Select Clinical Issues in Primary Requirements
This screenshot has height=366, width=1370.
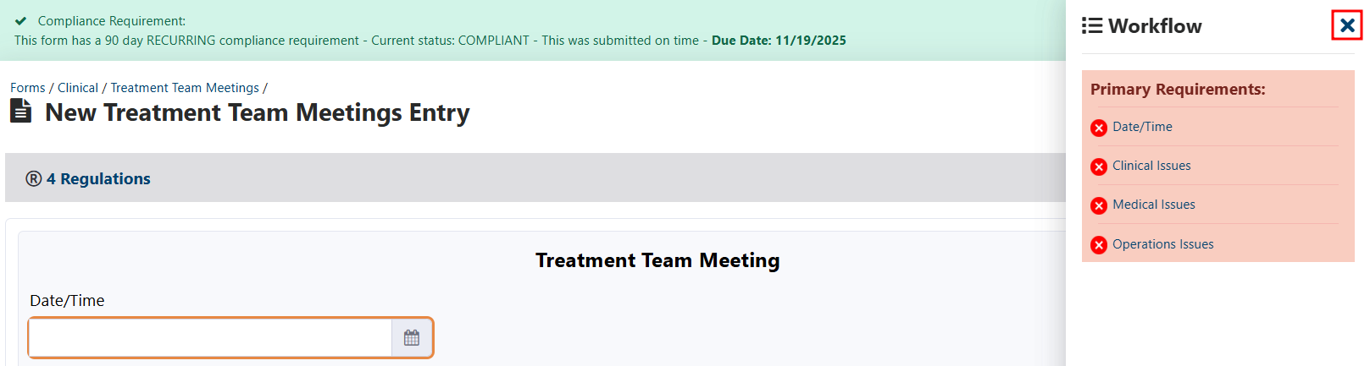coord(1151,166)
